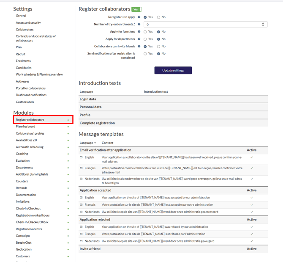Select 'Yes' for Apply for departments
This screenshot has width=283, height=262.
[x=145, y=39]
